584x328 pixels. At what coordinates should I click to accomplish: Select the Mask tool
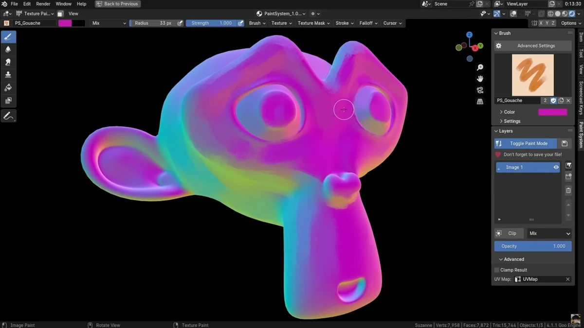click(8, 101)
